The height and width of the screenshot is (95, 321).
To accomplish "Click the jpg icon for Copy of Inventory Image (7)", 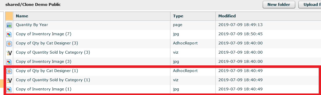I will (x=9, y=34).
